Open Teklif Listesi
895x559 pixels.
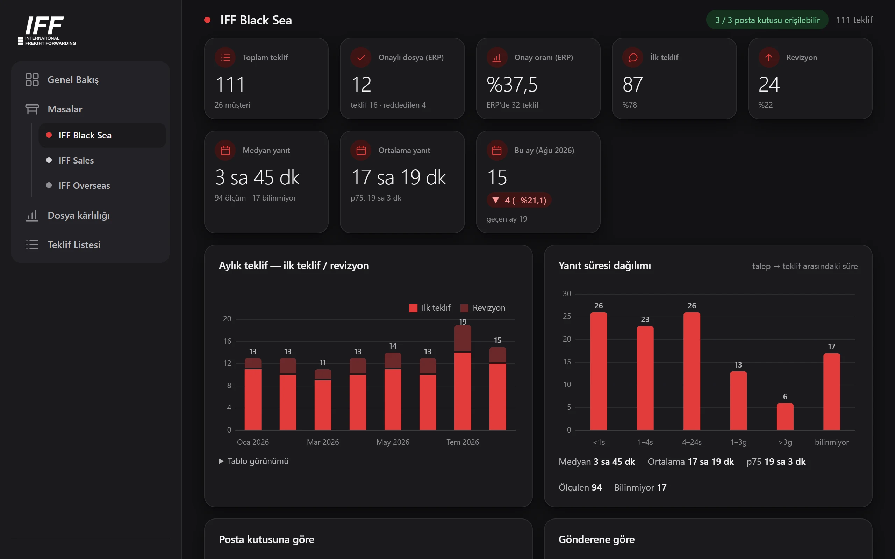(90, 244)
